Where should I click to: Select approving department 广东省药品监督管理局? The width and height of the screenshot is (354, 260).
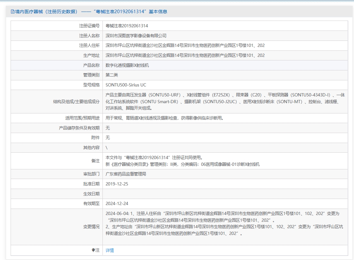coord(126,174)
